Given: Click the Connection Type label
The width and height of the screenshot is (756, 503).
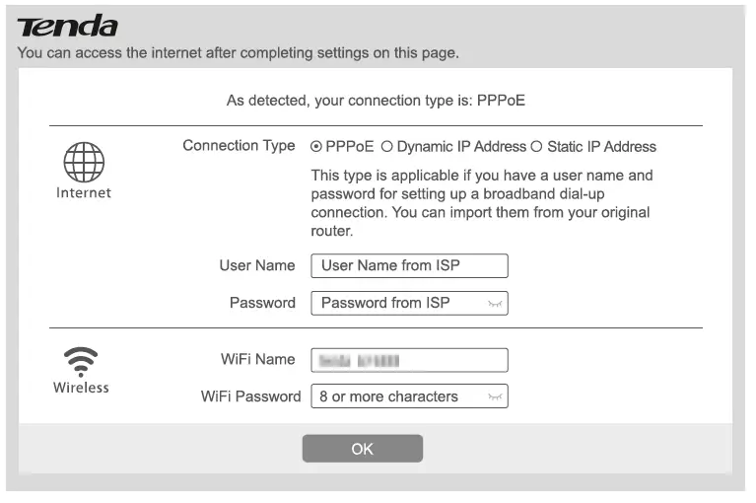Looking at the screenshot, I should 239,146.
